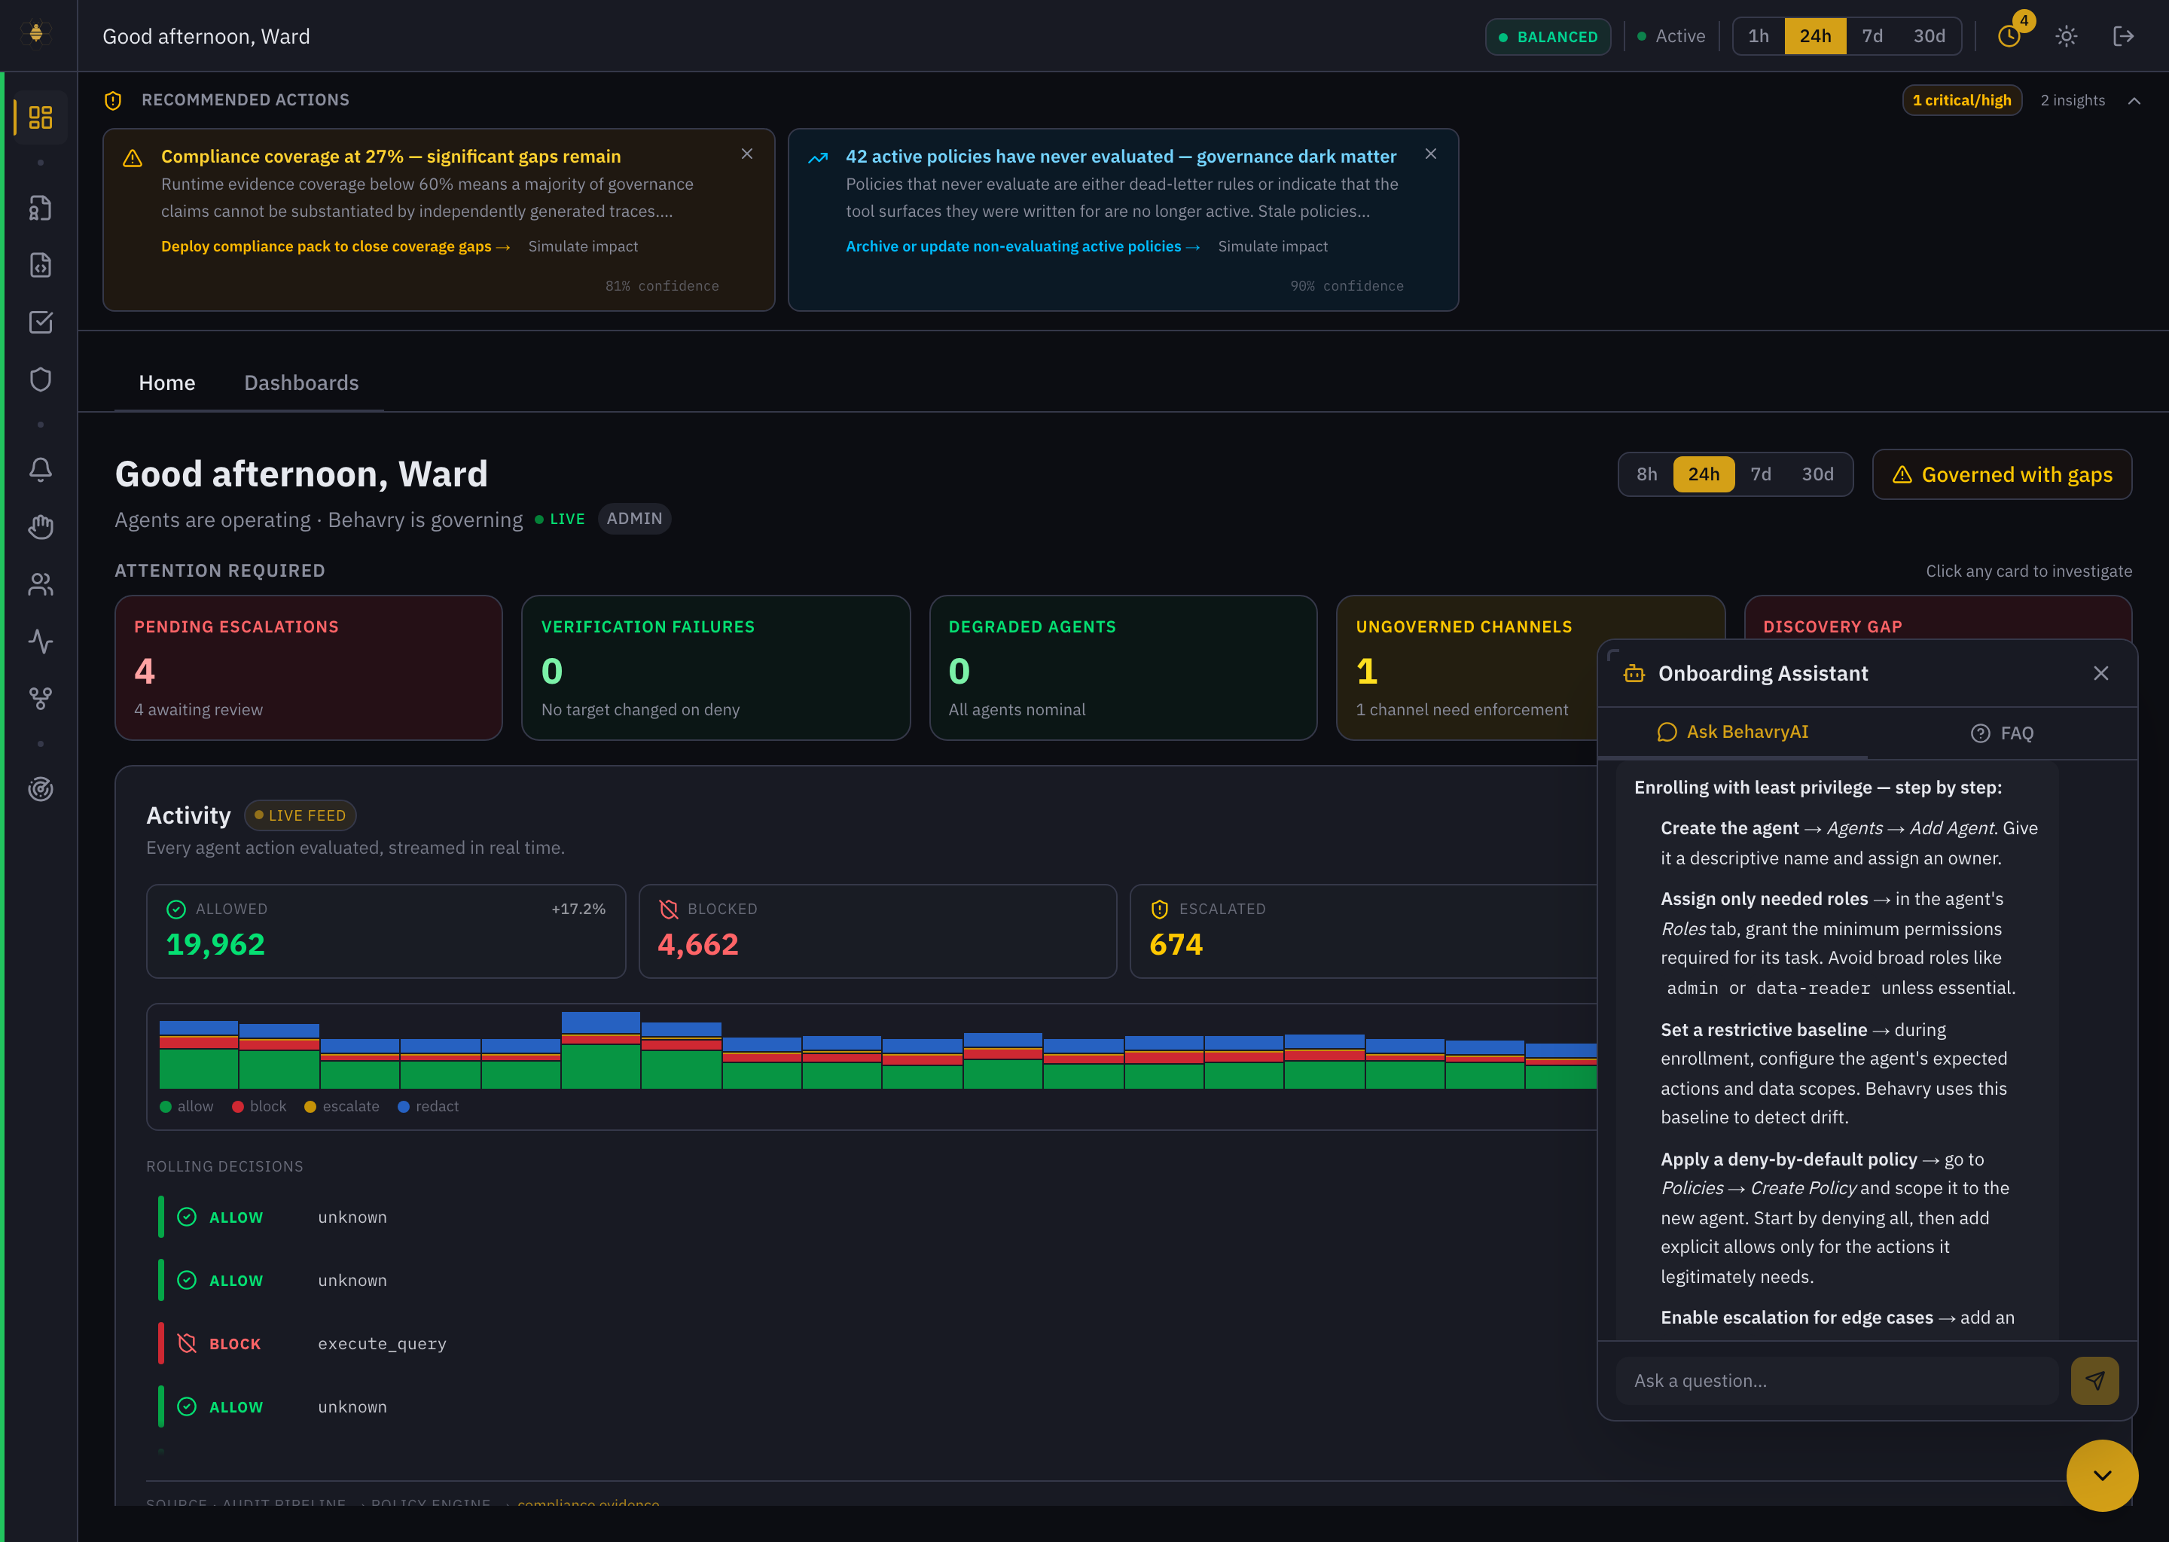Open the FAQ tab in assistant
The width and height of the screenshot is (2169, 1542).
tap(2002, 733)
